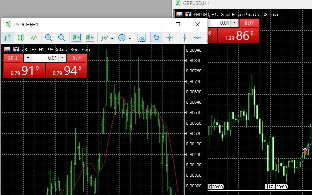Switch to bar chart view
The image size is (312, 195).
(x=8, y=38)
